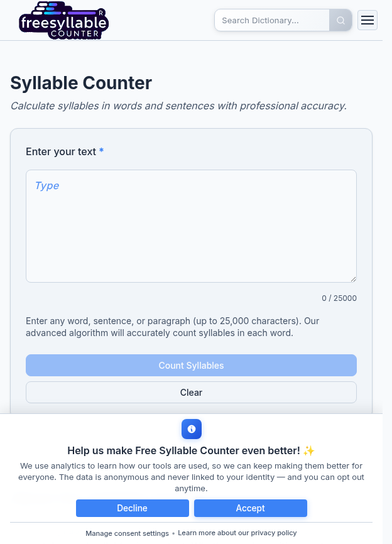Open the hamburger navigation menu
Screen dimensions: 392x544
click(367, 20)
